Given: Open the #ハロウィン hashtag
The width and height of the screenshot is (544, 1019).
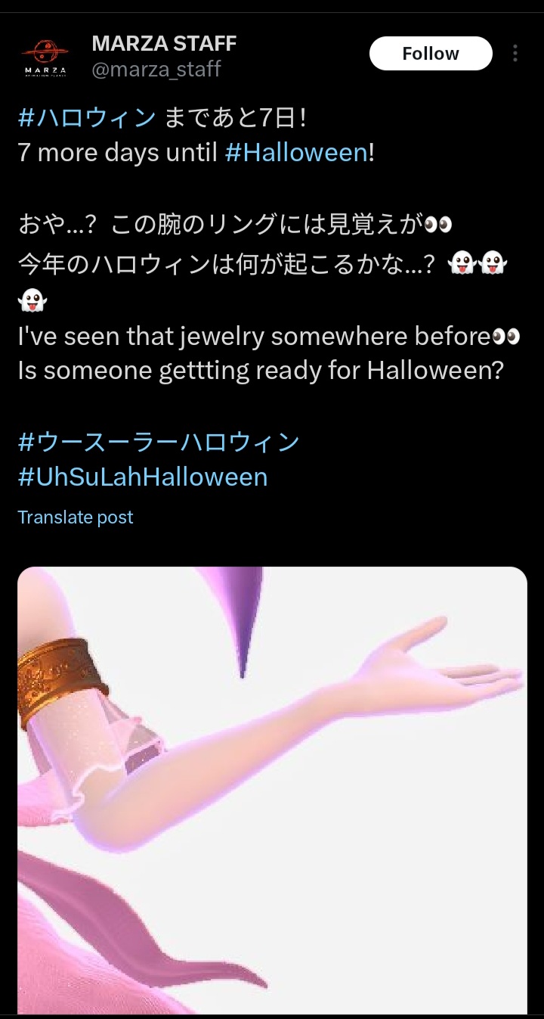Looking at the screenshot, I should point(87,118).
